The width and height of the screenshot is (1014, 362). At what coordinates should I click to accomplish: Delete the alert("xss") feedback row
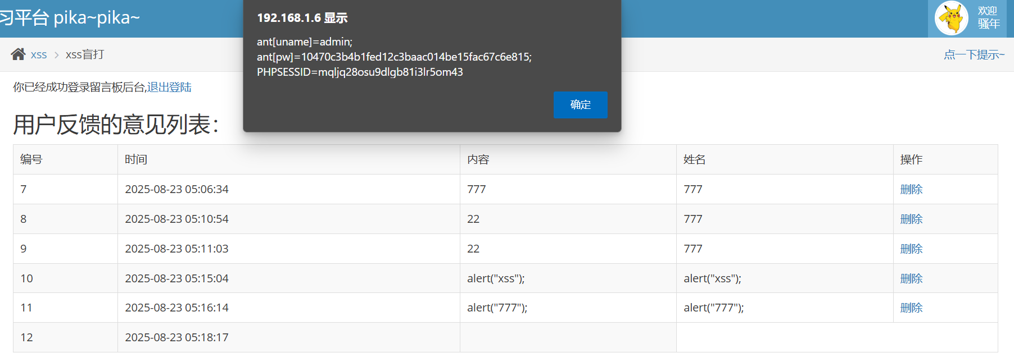pos(911,279)
